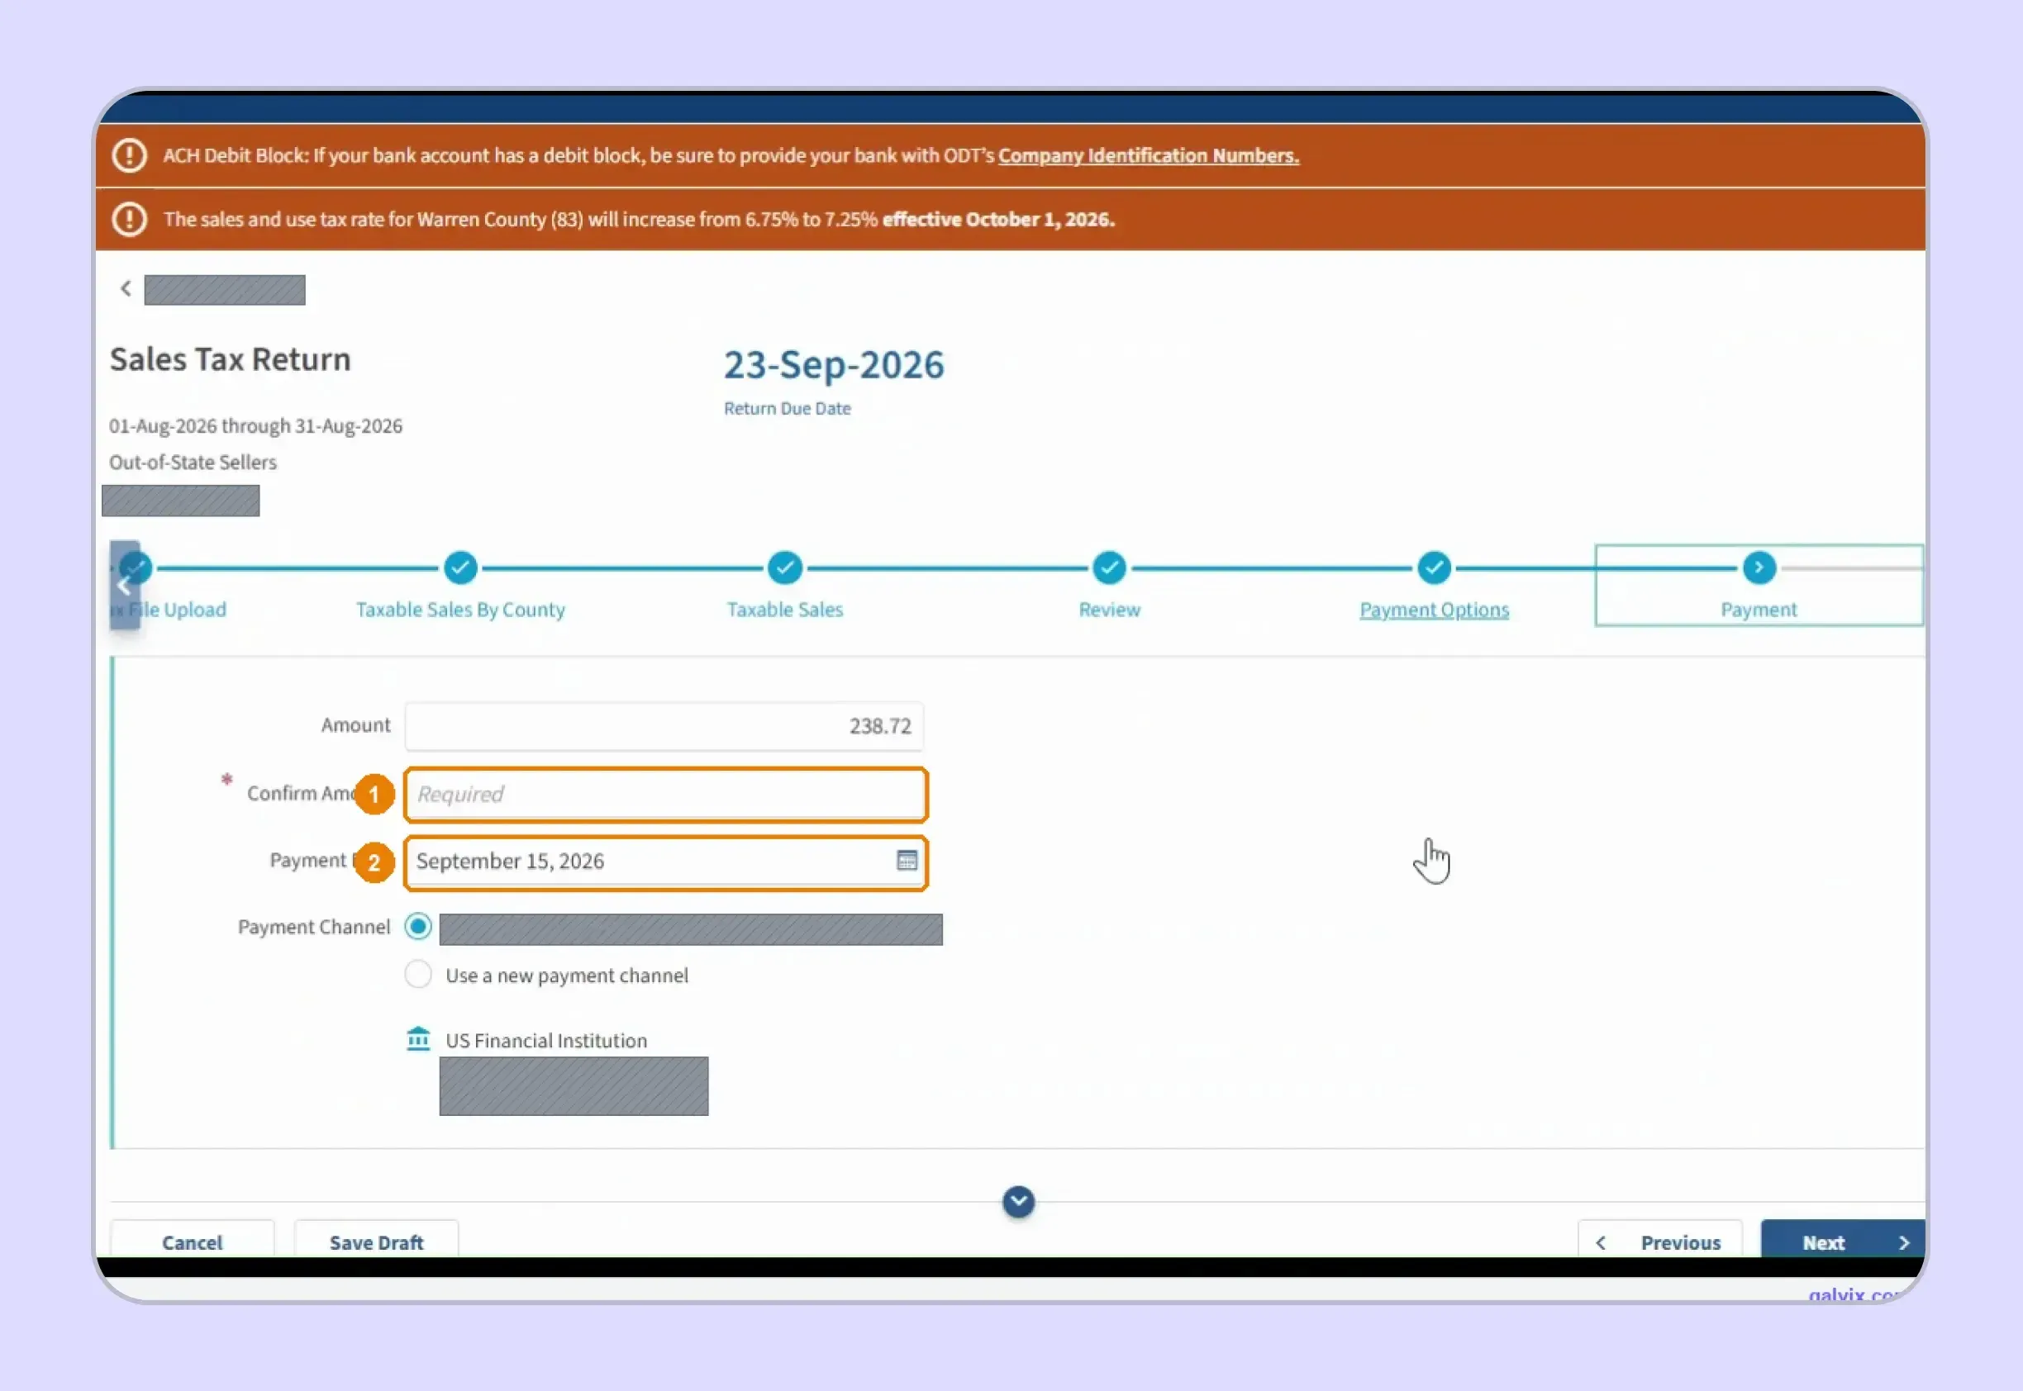Viewport: 2023px width, 1391px height.
Task: Focus the Confirm Amount required field
Action: [x=665, y=795]
